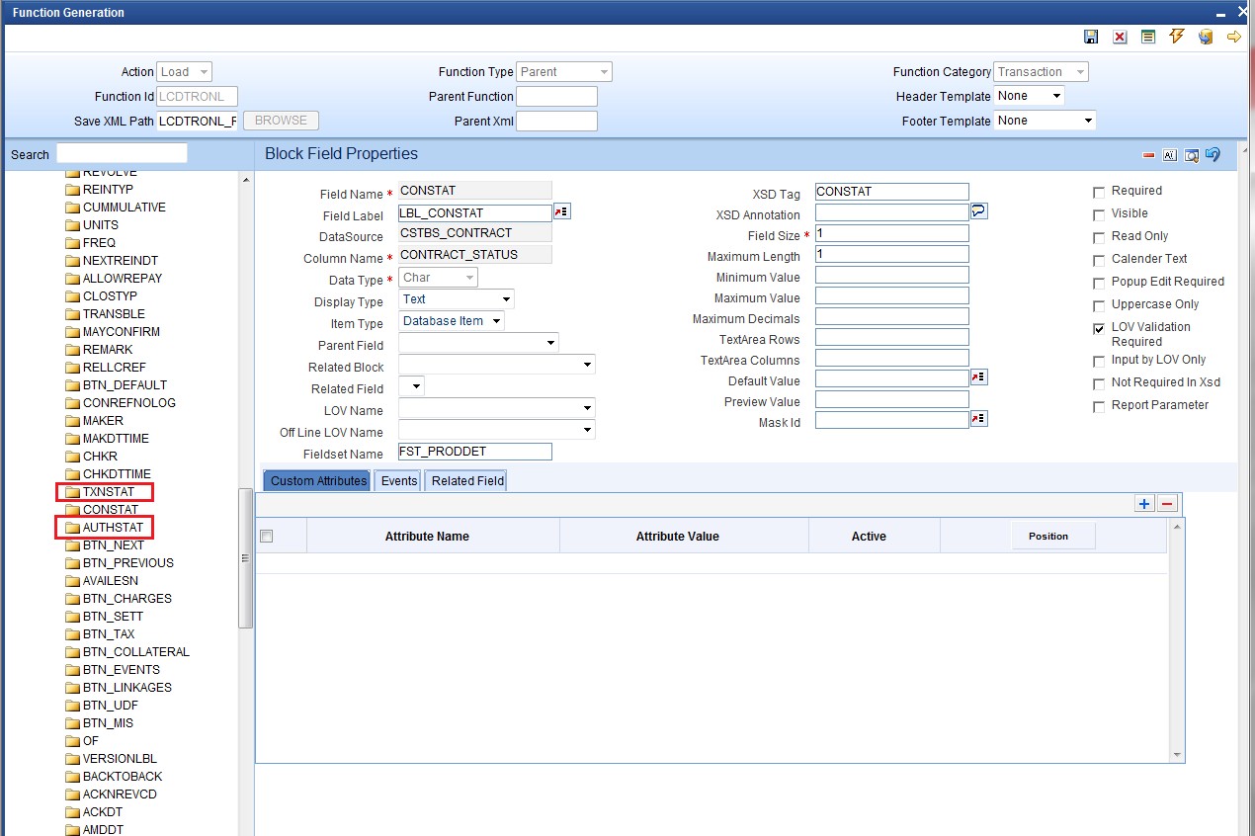The image size is (1255, 836).
Task: Click the database deploy cylinder icon
Action: click(1206, 37)
